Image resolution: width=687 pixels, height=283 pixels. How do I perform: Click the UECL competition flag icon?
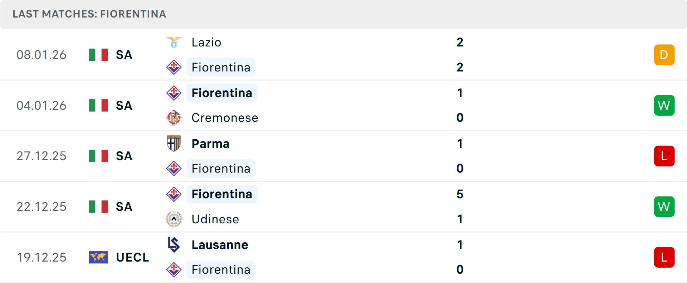tap(98, 257)
